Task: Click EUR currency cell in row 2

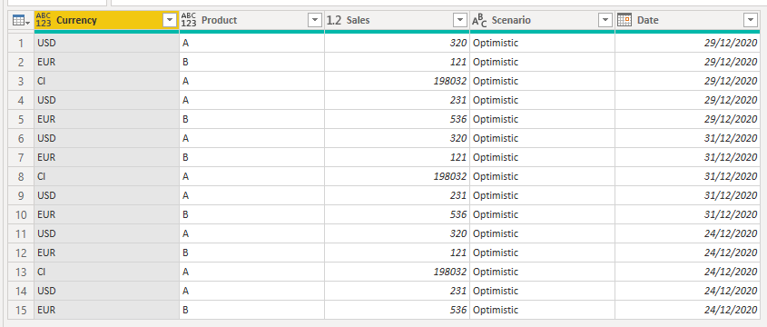Action: [x=106, y=62]
